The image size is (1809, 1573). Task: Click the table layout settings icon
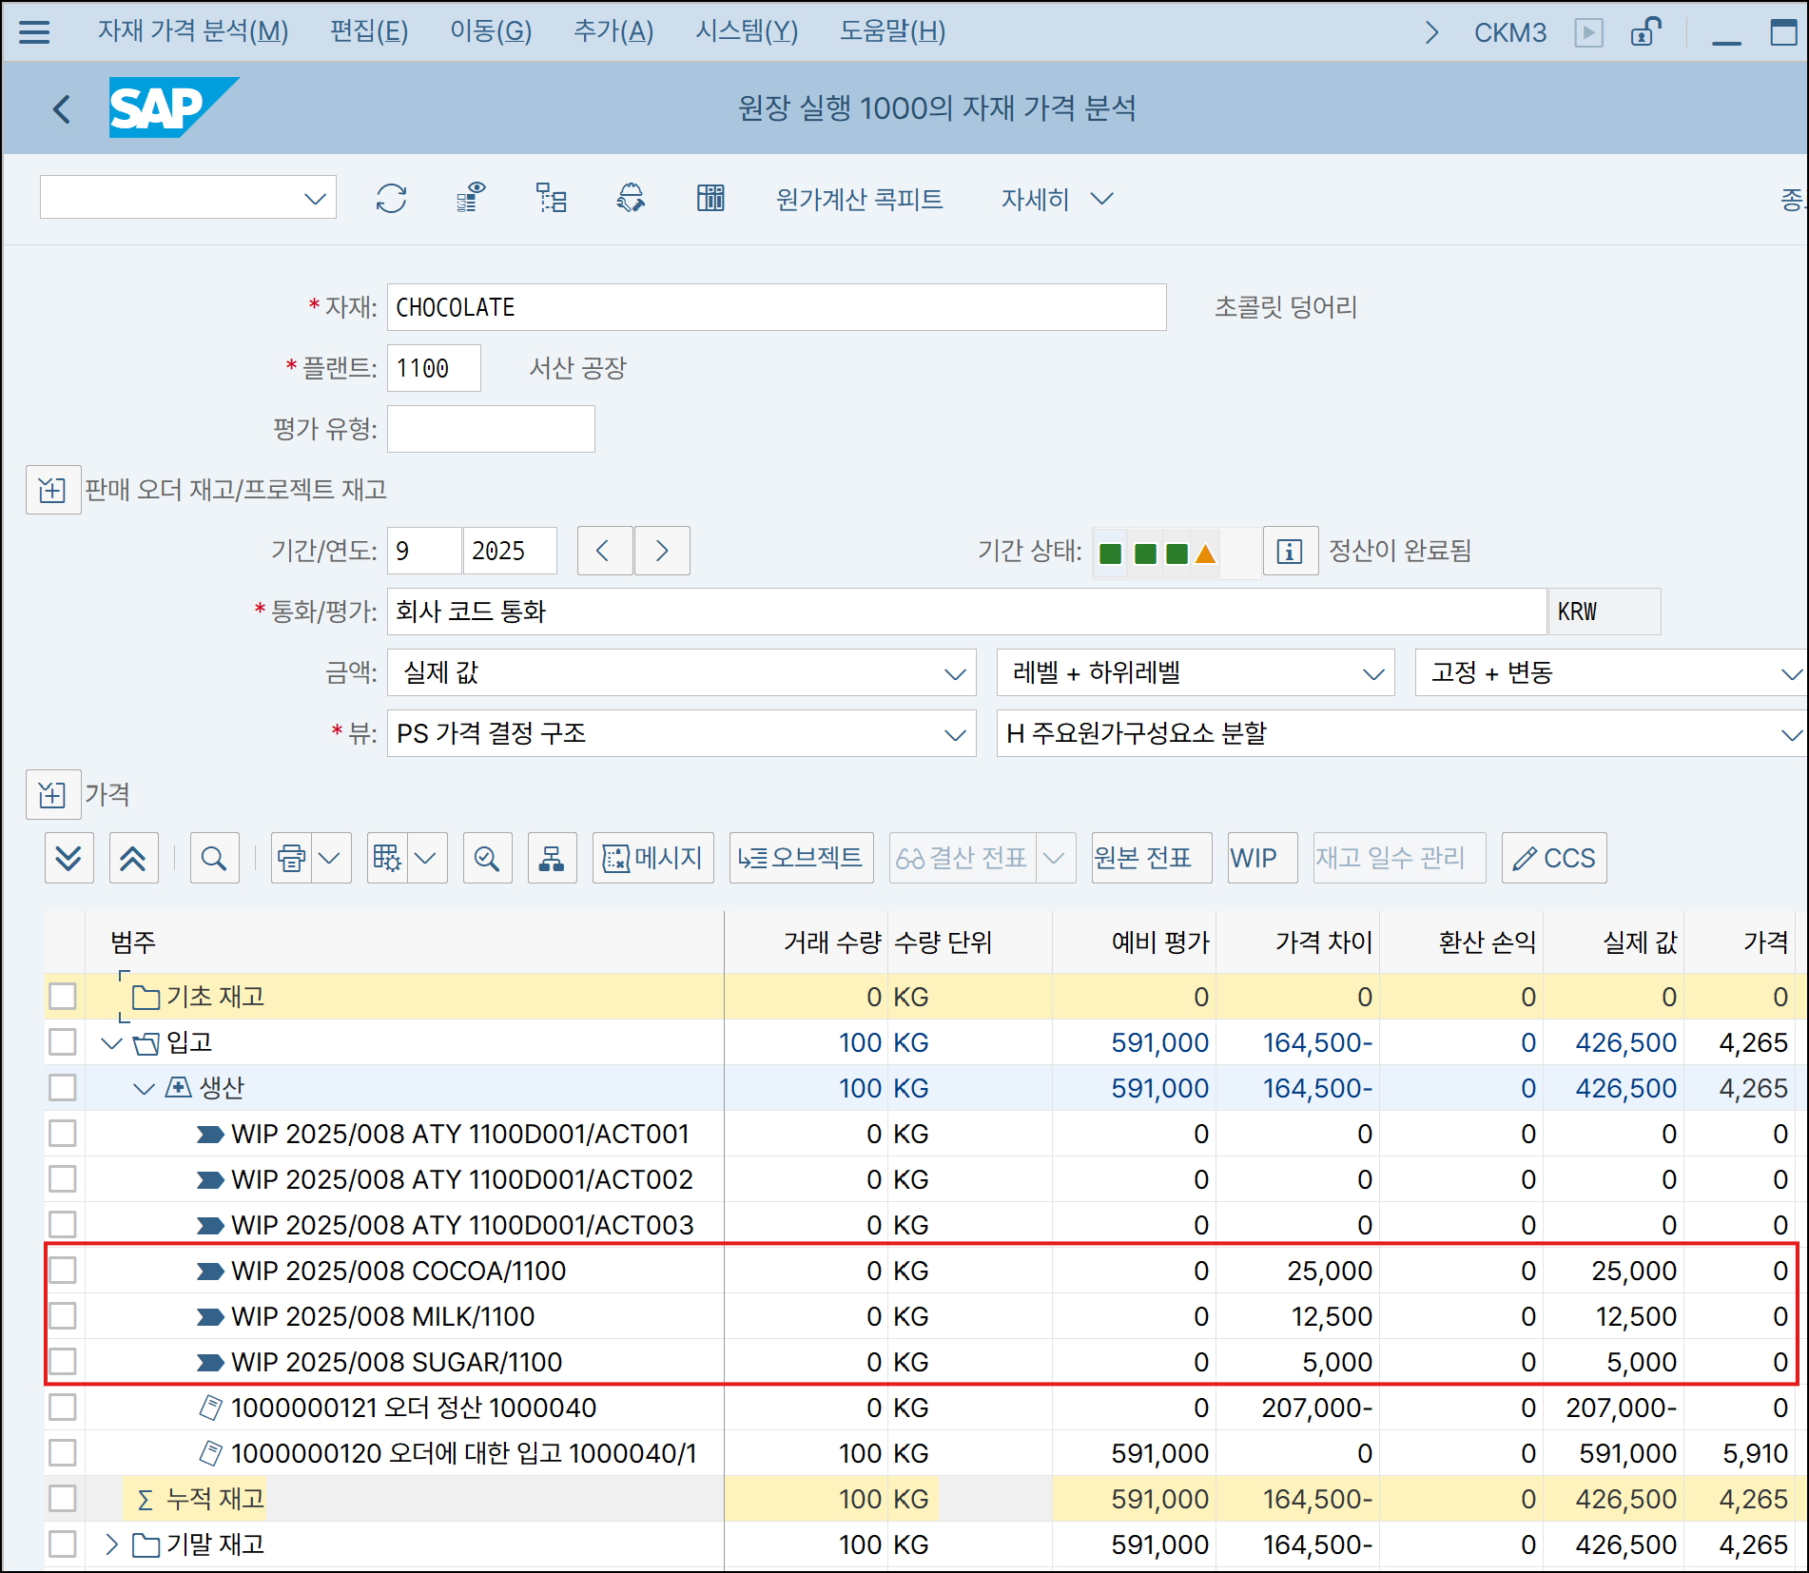point(387,858)
